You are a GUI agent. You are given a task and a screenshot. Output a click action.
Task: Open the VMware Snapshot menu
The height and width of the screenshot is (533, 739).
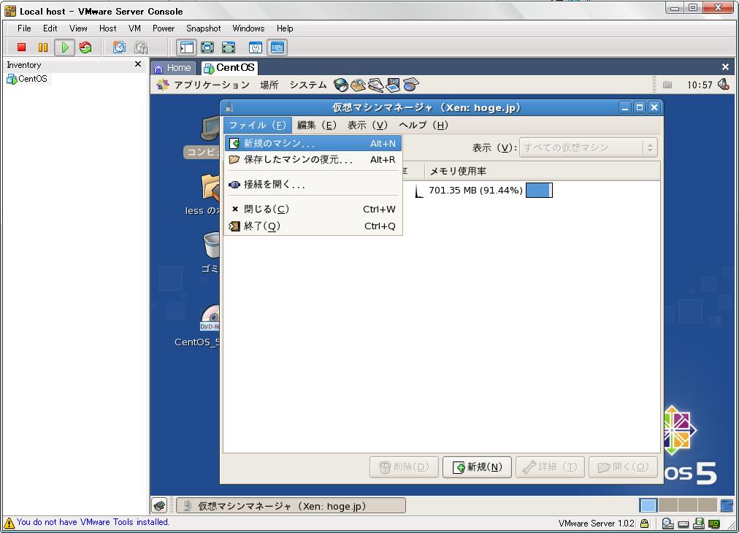(204, 28)
